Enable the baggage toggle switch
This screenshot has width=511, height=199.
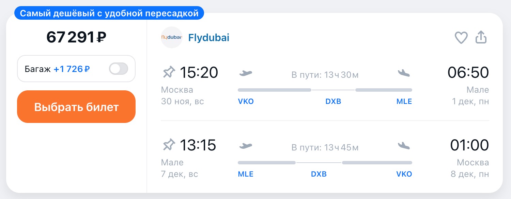(x=118, y=69)
